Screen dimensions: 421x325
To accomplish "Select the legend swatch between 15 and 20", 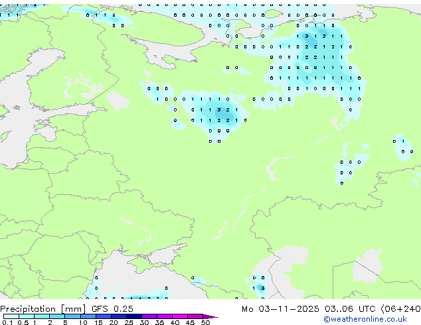I will [x=104, y=316].
